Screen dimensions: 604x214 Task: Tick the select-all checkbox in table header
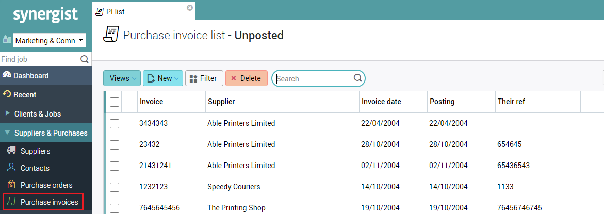[115, 102]
